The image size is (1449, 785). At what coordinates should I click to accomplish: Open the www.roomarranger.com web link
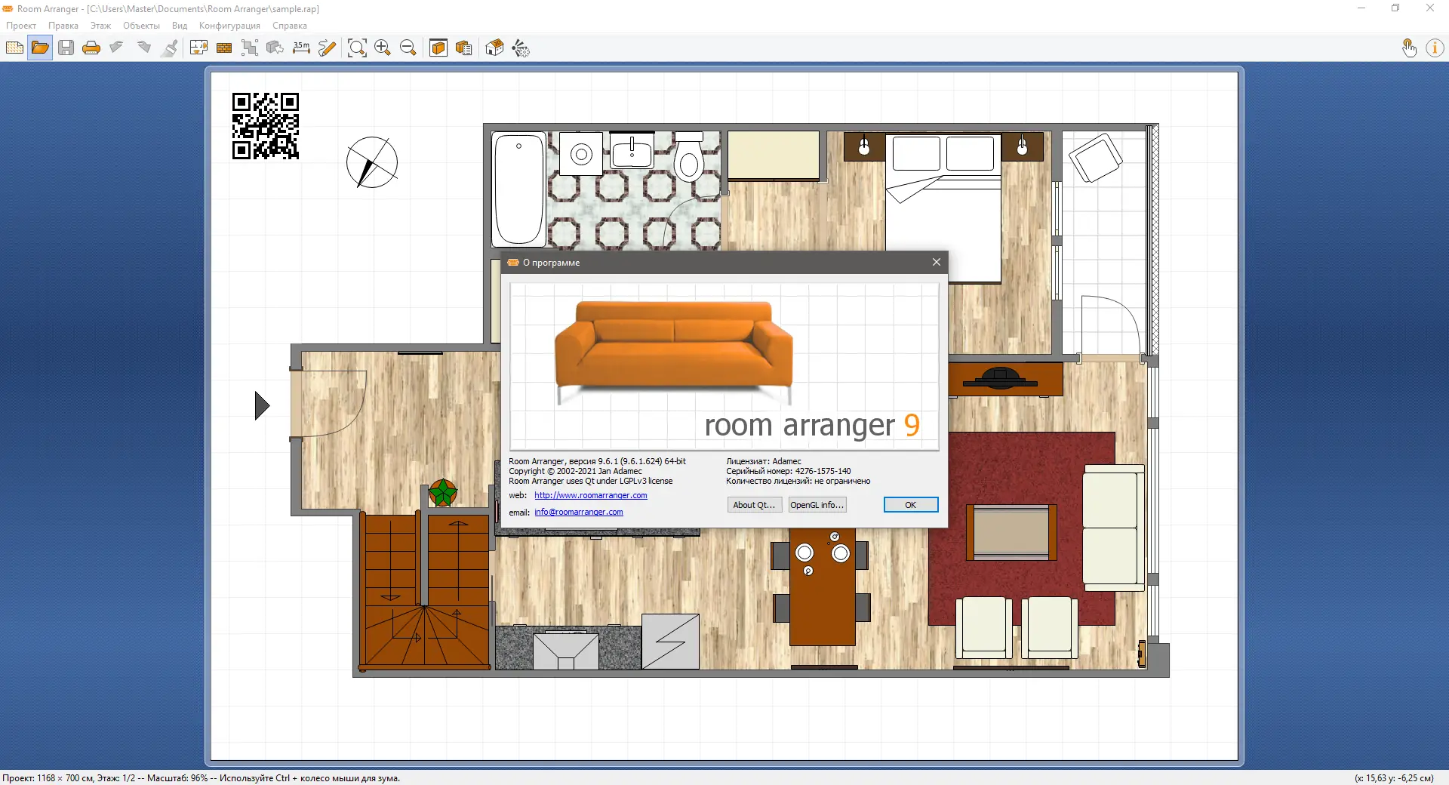591,495
